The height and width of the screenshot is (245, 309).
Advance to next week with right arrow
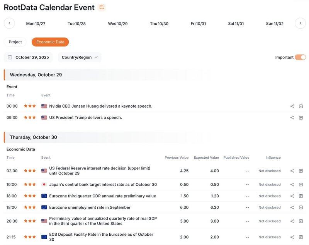tap(300, 23)
